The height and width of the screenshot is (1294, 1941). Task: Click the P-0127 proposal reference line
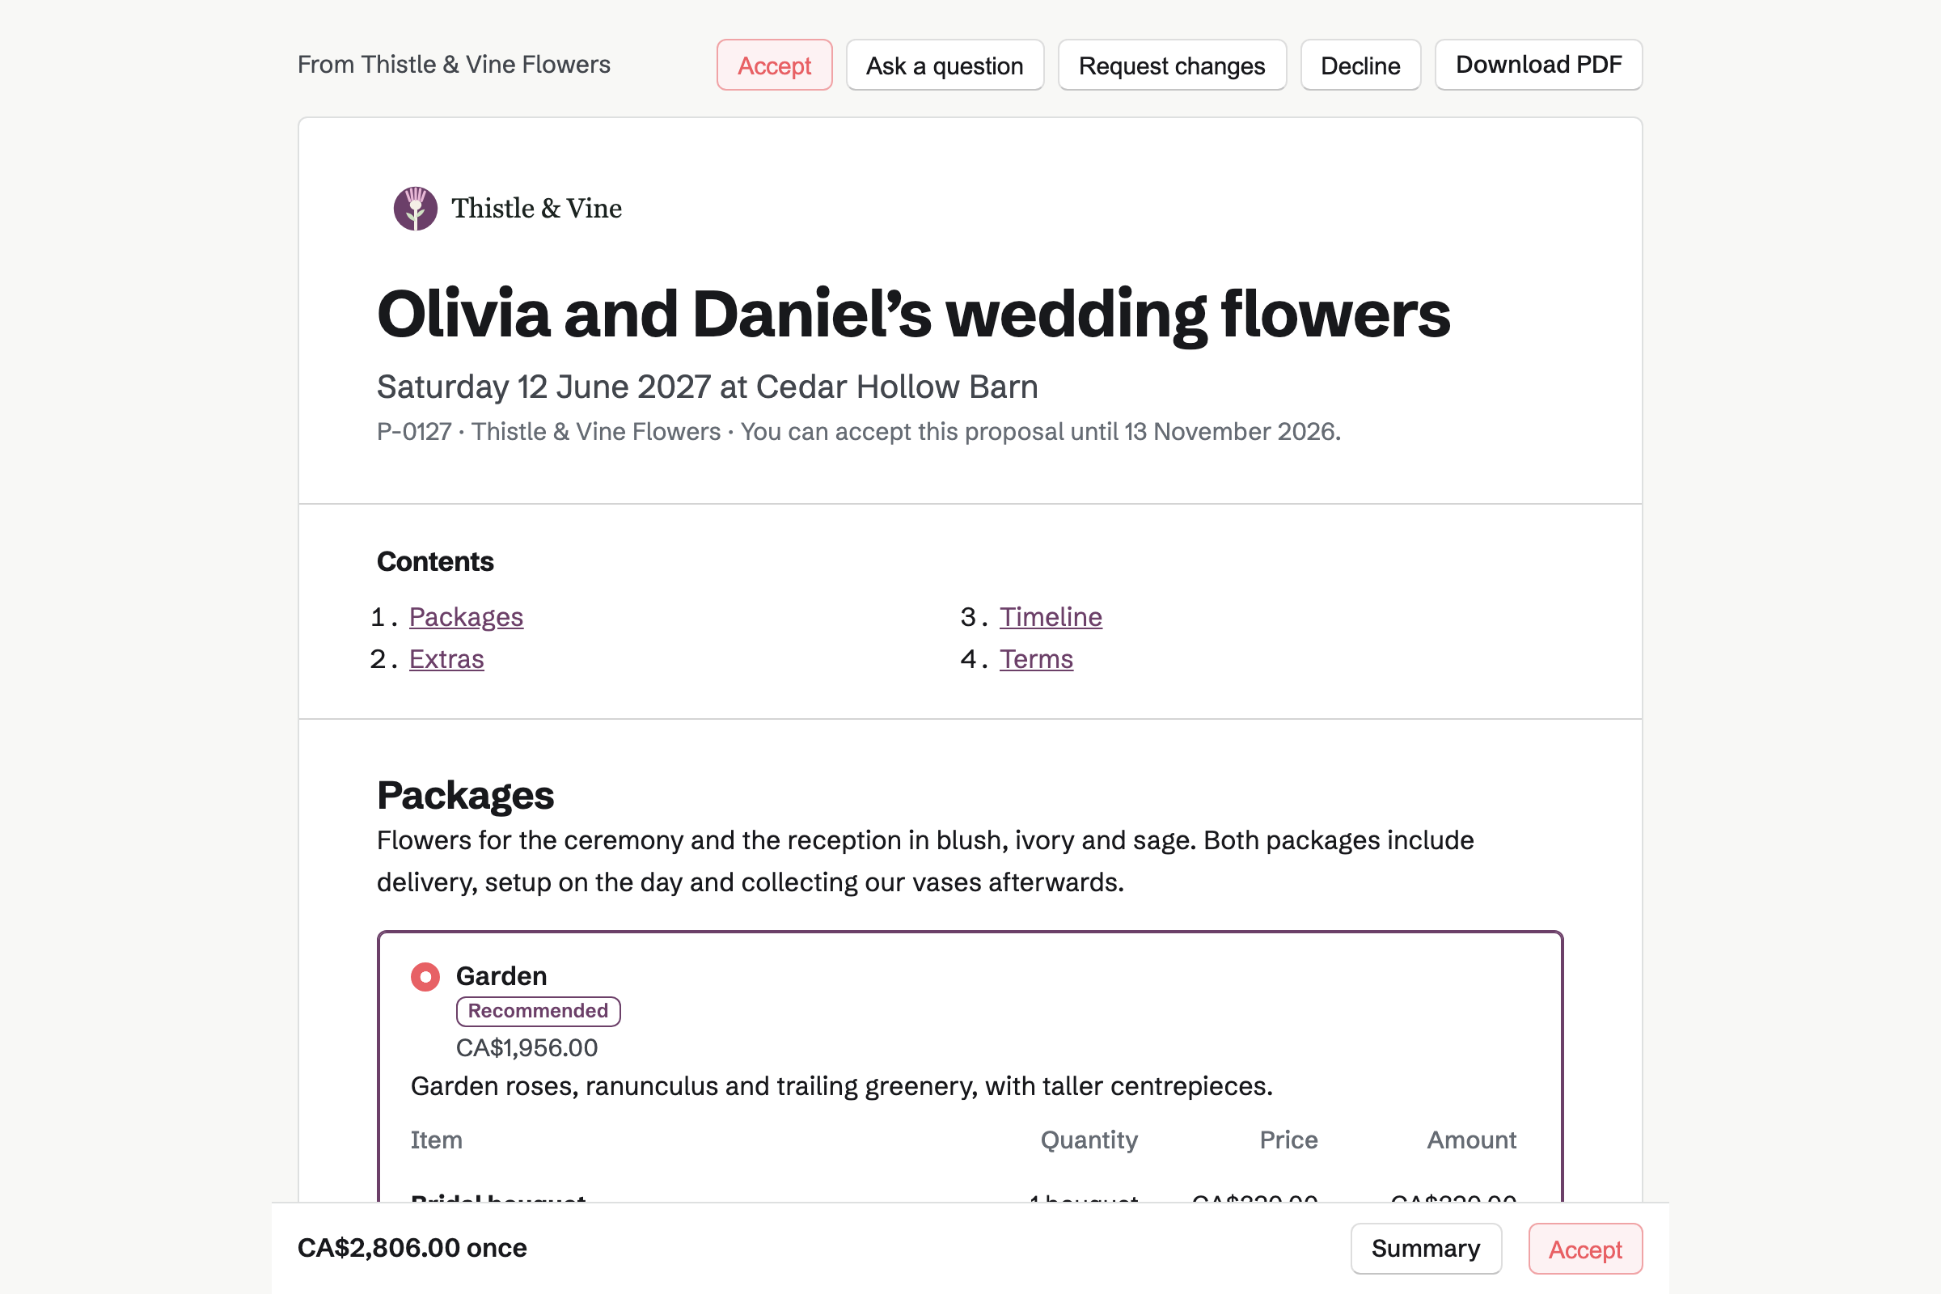859,432
